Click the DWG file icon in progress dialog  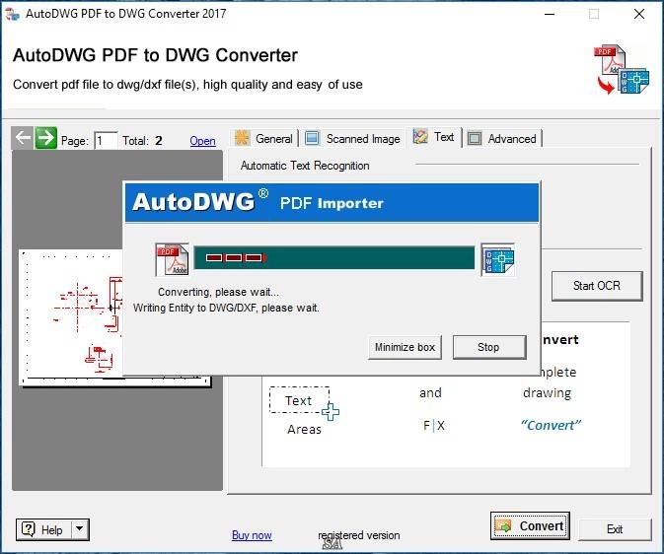[498, 259]
